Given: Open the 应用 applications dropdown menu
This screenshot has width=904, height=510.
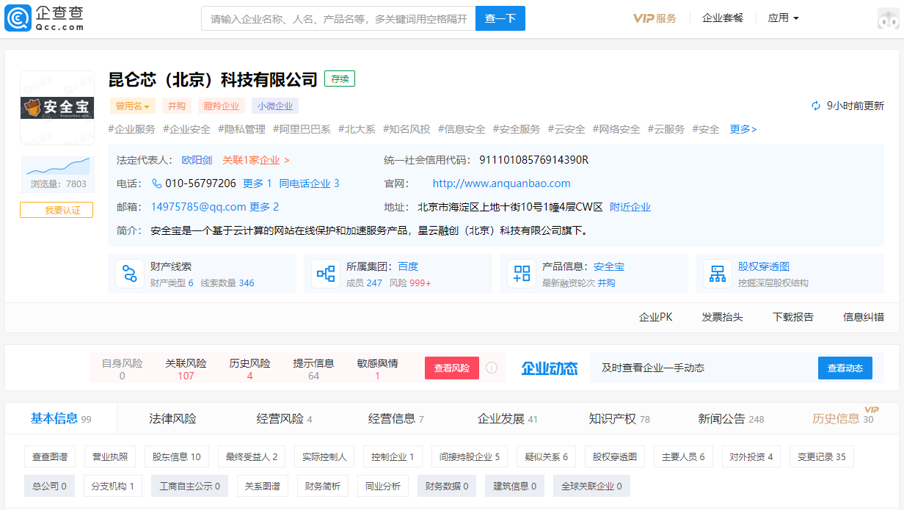Looking at the screenshot, I should (x=783, y=18).
